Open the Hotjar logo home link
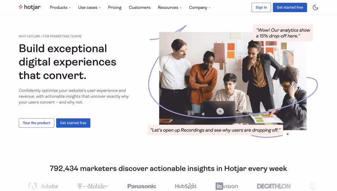 (x=29, y=7)
